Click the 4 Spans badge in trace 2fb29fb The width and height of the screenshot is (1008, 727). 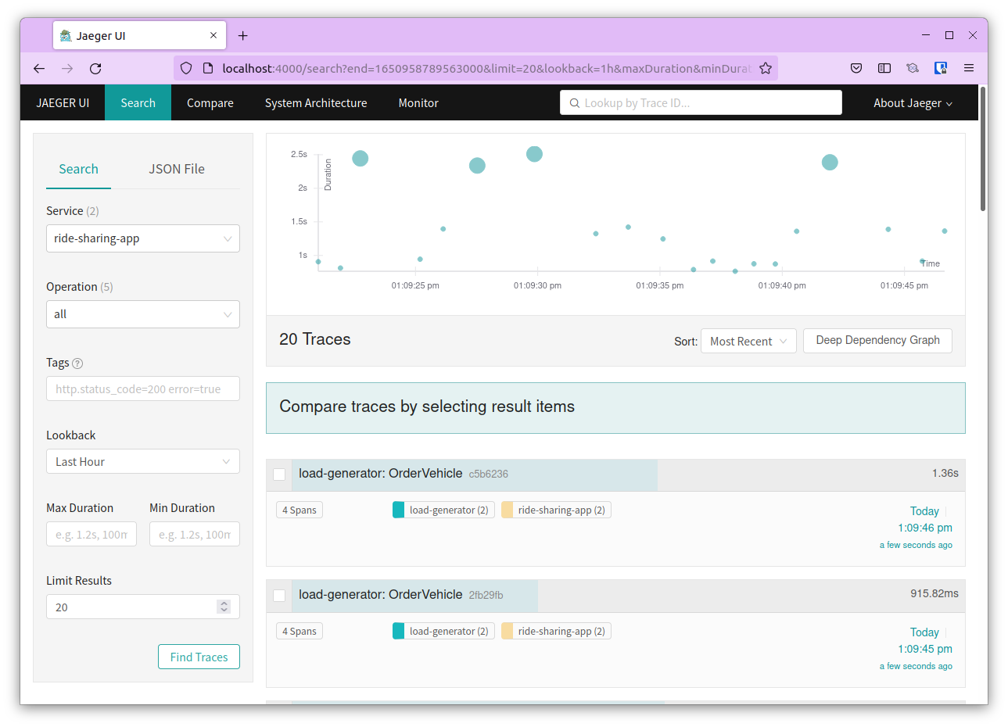(x=300, y=632)
